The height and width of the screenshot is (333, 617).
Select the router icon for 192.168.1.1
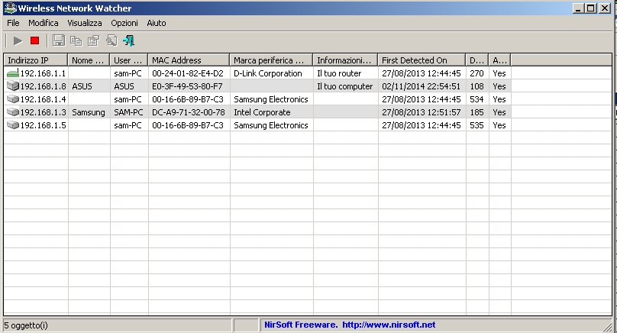click(x=12, y=73)
